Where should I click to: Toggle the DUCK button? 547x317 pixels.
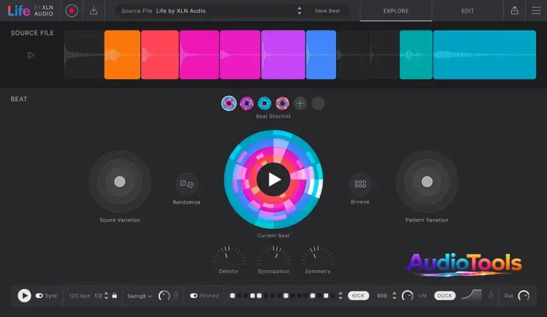tap(444, 296)
